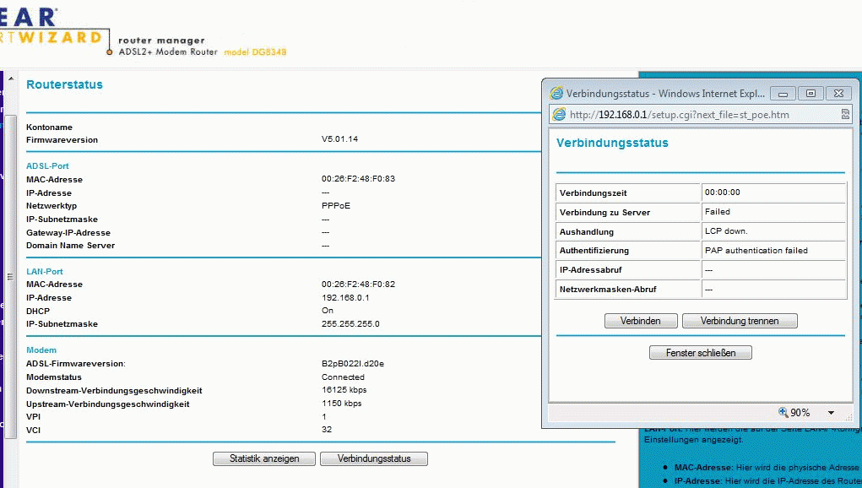
Task: Click the resize grip of popup status bar
Action: 848,418
